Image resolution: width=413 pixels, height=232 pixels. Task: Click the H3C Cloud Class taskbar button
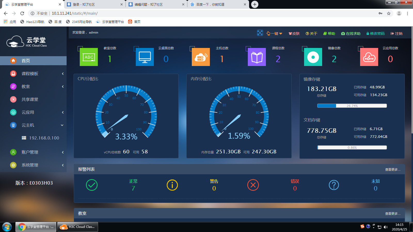pos(77,227)
